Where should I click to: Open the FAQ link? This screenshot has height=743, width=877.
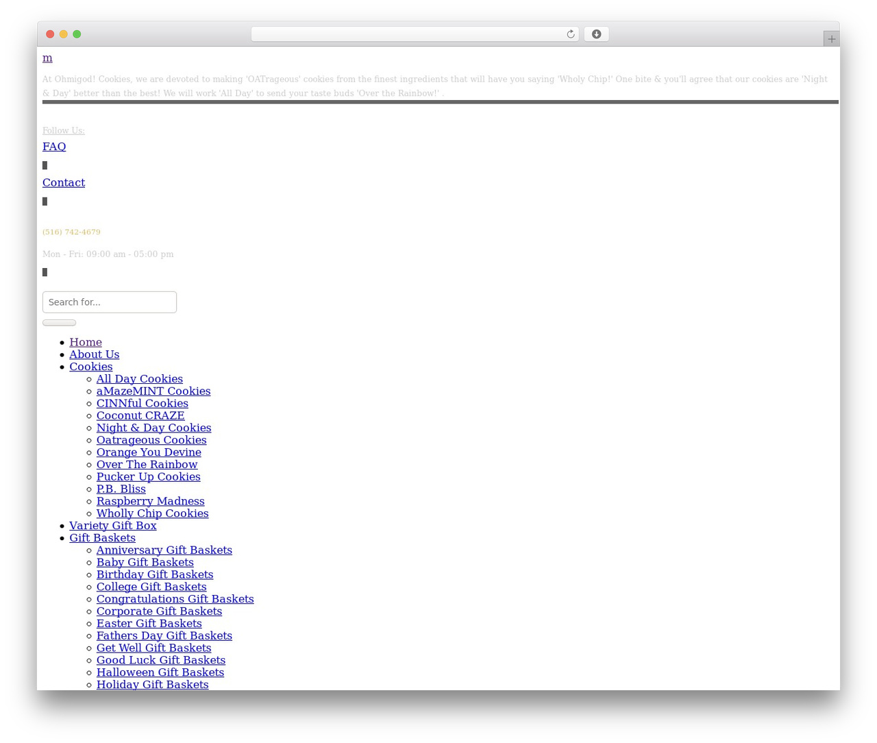(54, 147)
